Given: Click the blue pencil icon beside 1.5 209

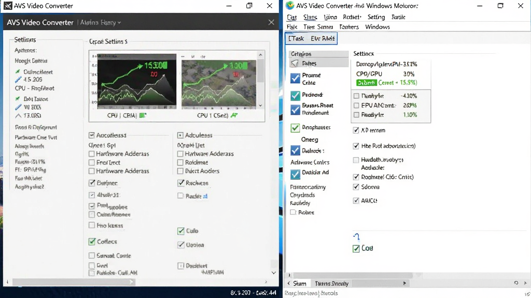Looking at the screenshot, I should point(18,80).
